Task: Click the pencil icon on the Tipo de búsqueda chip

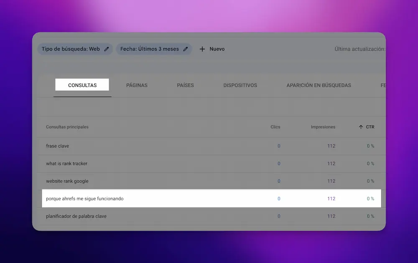Action: pos(107,49)
